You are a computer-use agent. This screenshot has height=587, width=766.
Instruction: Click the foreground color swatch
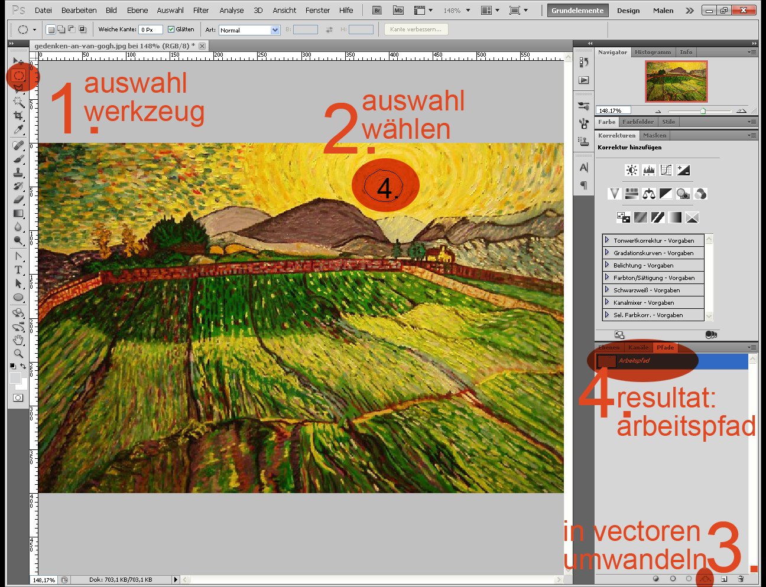tap(15, 378)
